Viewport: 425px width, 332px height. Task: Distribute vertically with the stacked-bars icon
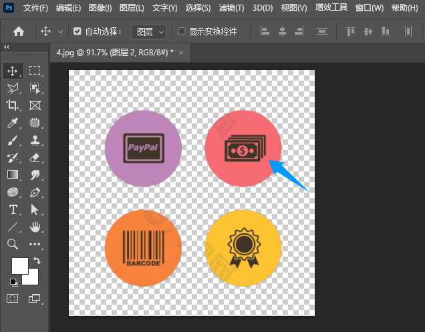pyautogui.click(x=322, y=31)
